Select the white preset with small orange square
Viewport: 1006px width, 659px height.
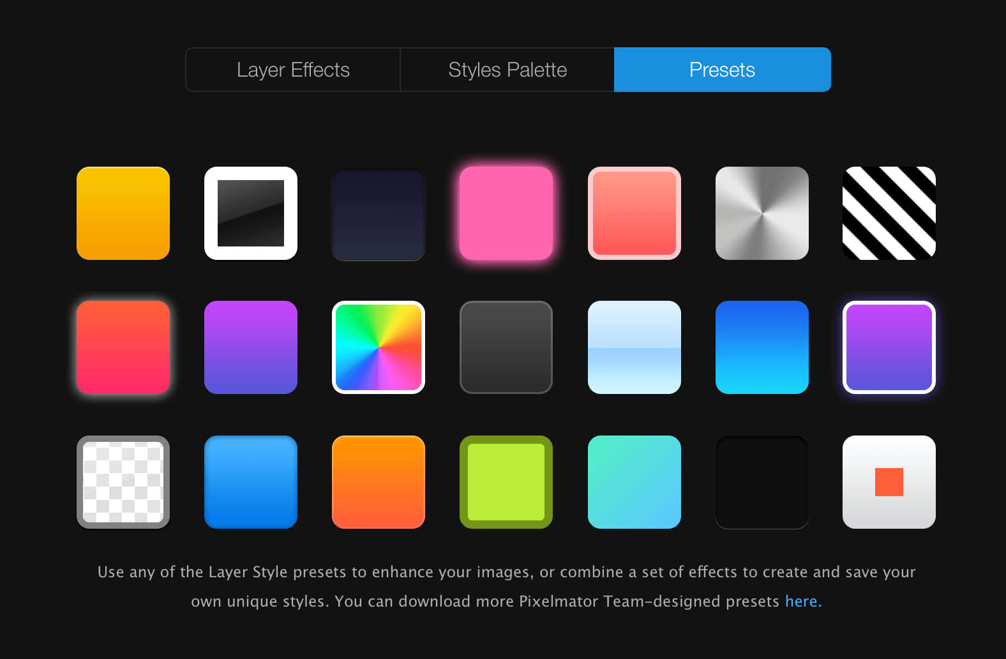tap(889, 482)
